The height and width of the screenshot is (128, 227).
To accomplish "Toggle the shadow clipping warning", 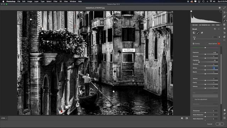I will 191,11.
